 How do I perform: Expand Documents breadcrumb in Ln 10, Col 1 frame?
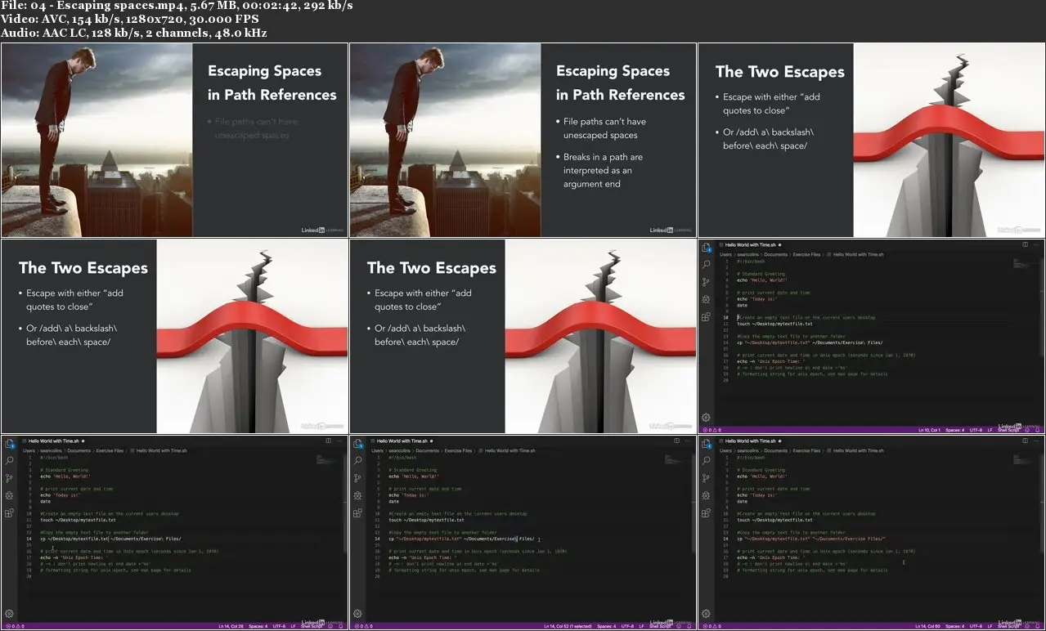tap(775, 254)
